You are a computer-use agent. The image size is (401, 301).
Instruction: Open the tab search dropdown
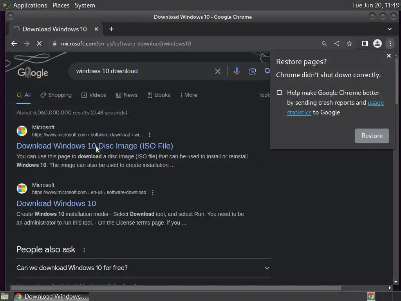click(390, 29)
